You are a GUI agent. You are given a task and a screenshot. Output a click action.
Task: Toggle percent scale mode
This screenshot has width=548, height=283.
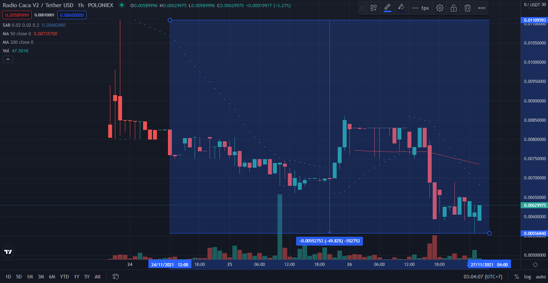(516, 277)
